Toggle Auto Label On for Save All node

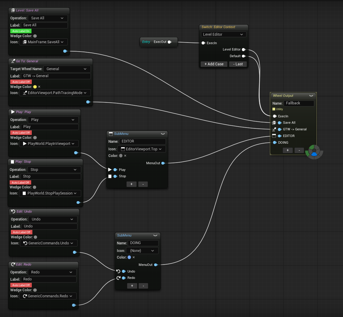pos(21,31)
